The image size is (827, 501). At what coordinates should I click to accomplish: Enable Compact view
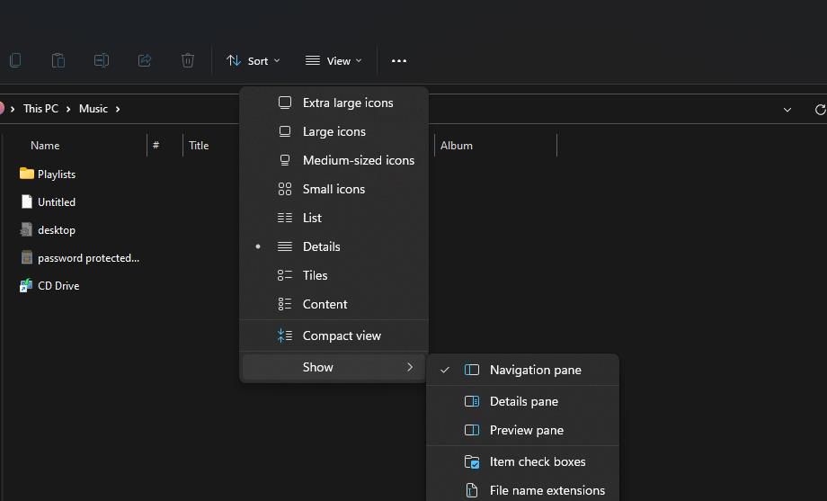(x=342, y=335)
